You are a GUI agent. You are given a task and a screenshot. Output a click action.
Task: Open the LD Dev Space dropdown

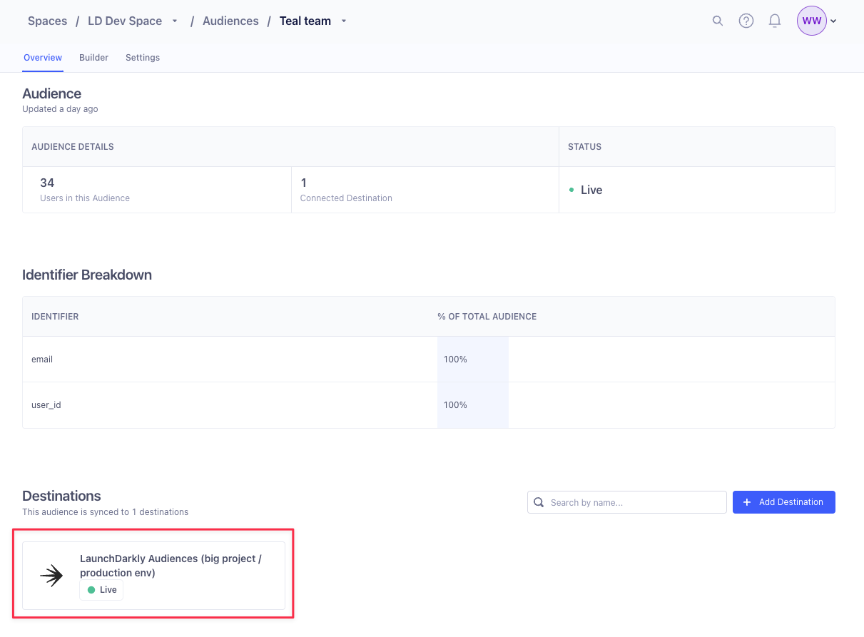(x=173, y=21)
